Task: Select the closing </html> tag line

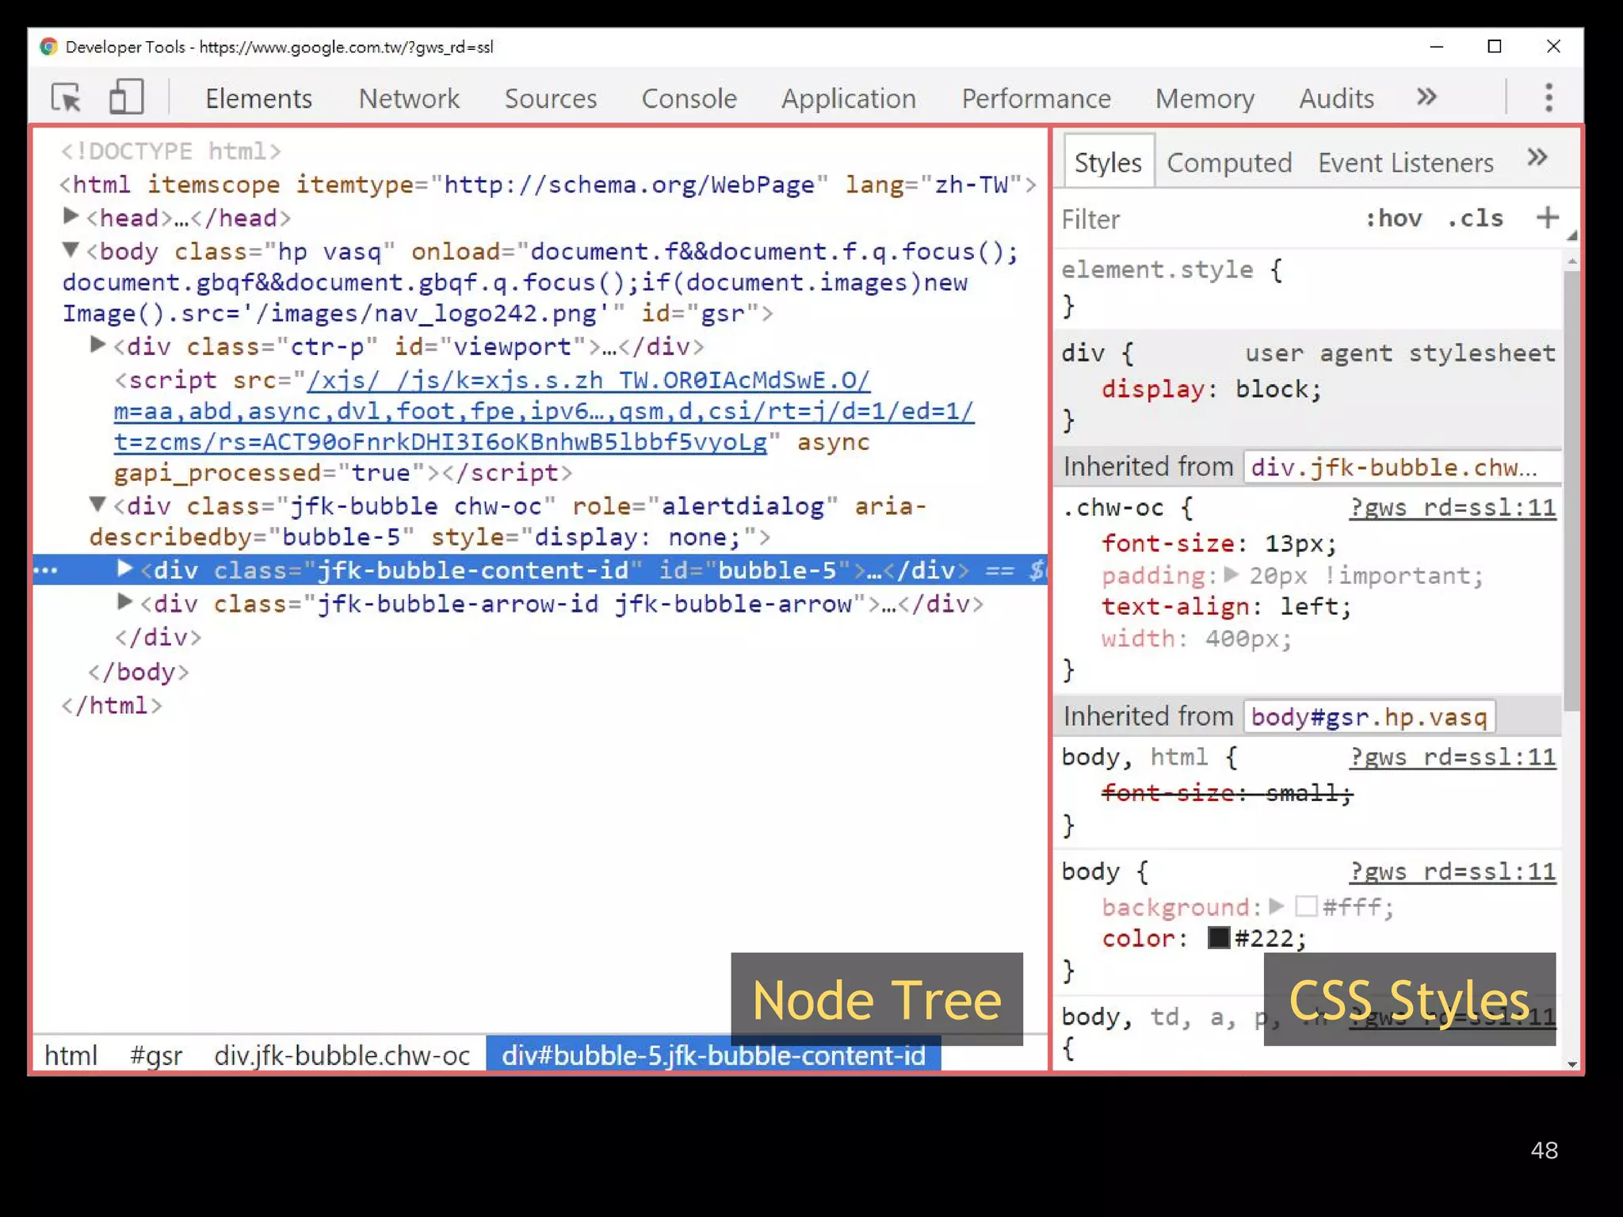Action: click(x=112, y=705)
